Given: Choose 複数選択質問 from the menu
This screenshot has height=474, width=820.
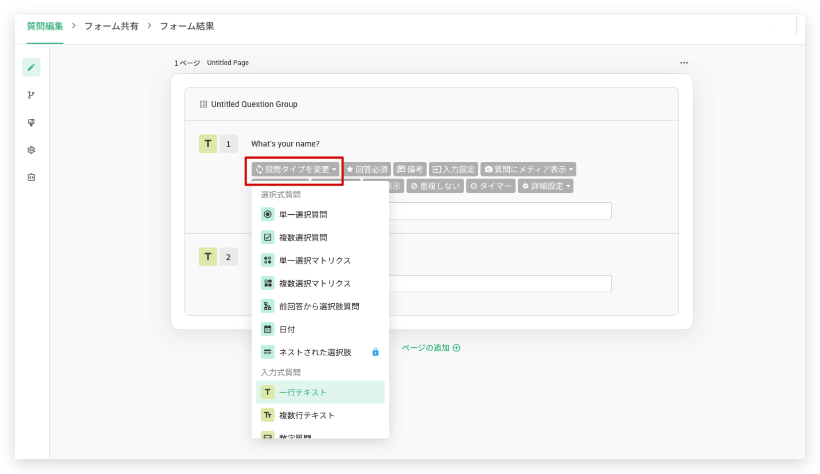Looking at the screenshot, I should point(320,237).
